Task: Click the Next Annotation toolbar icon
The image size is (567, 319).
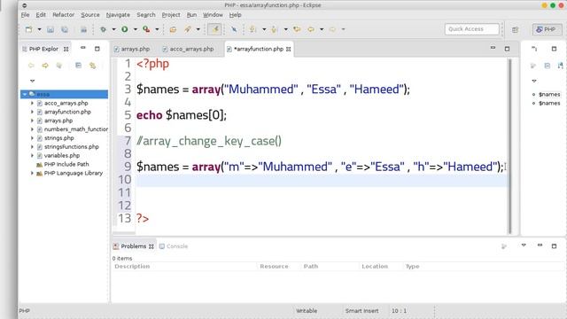Action: click(253, 29)
